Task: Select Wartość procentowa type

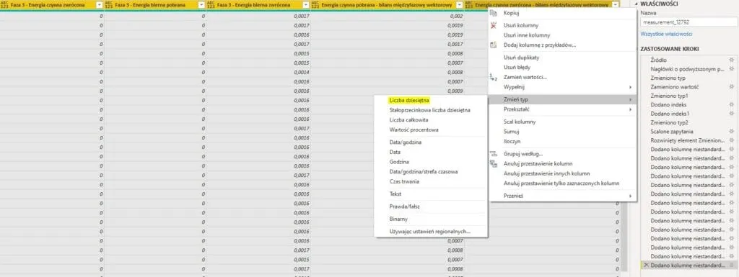Action: click(x=414, y=130)
